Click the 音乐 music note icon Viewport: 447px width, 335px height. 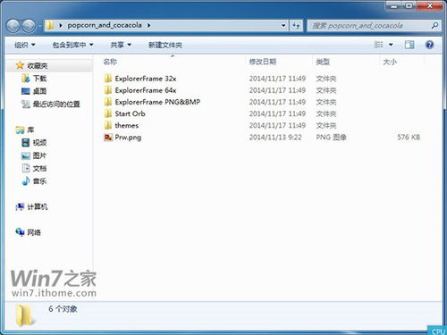coord(26,181)
